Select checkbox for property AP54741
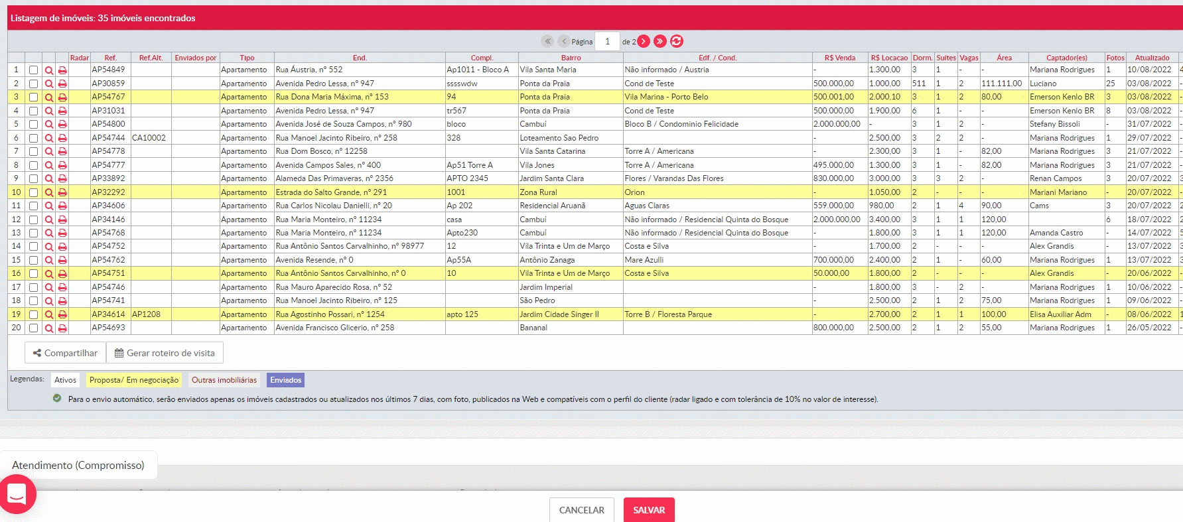The image size is (1183, 522). coord(33,300)
